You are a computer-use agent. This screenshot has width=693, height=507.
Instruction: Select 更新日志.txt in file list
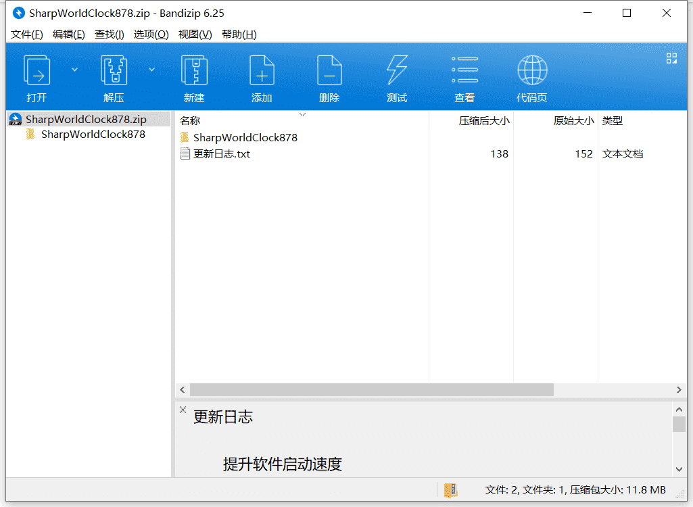pos(222,154)
